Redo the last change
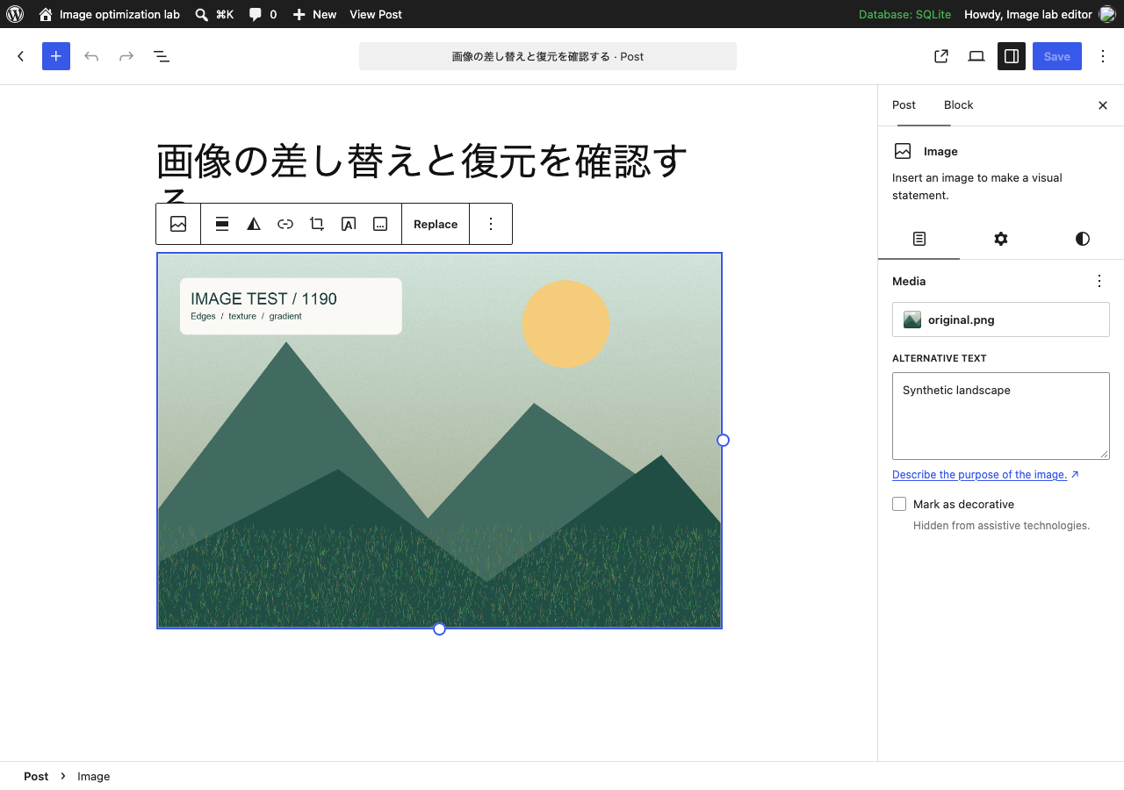The image size is (1124, 790). point(126,56)
